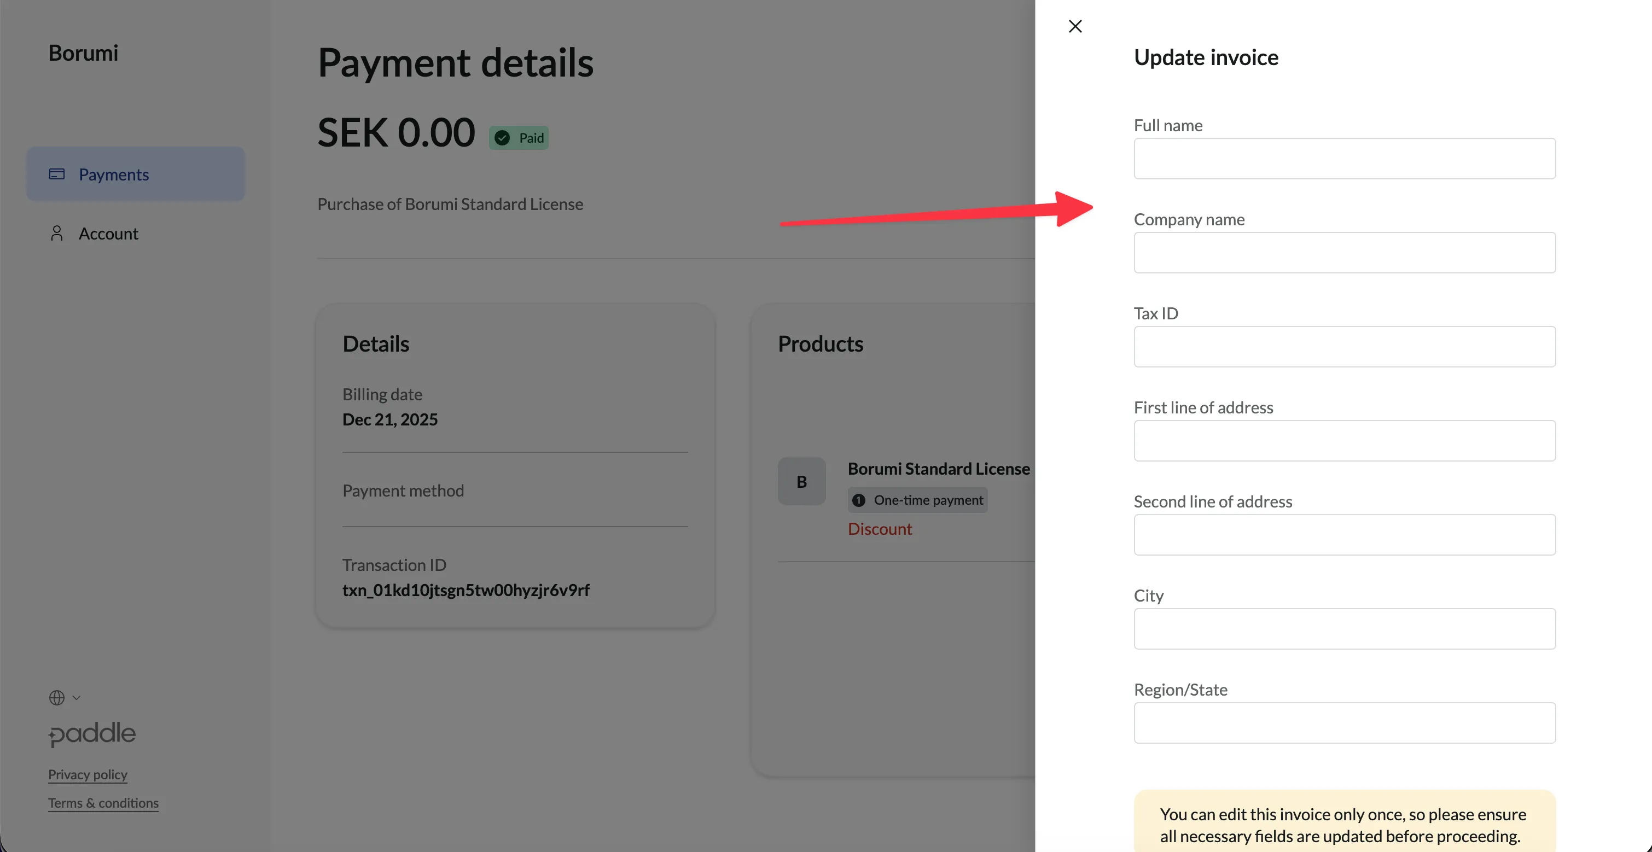Open the Privacy policy link

pyautogui.click(x=88, y=774)
